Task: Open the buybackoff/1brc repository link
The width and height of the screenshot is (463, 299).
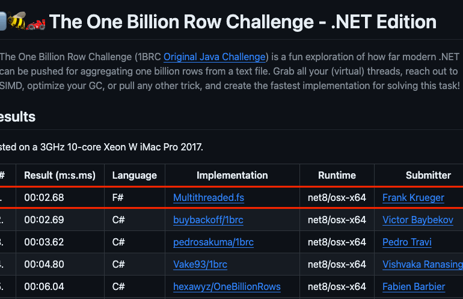Action: (208, 220)
